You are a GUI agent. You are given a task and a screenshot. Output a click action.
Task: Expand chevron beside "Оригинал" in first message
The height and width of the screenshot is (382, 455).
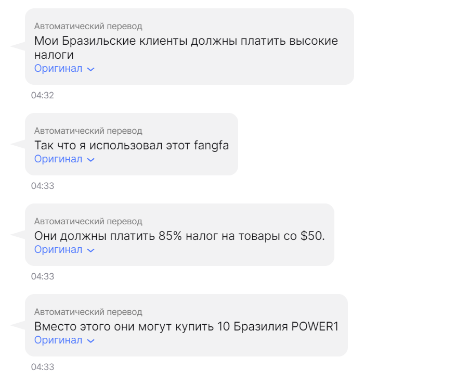tap(91, 69)
